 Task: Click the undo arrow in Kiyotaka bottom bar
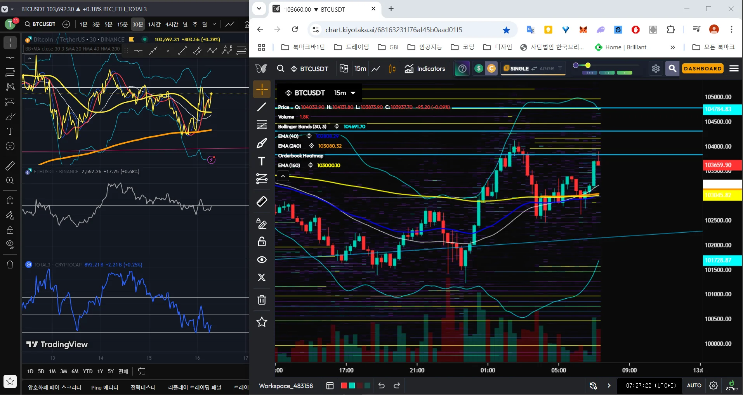[x=382, y=386]
